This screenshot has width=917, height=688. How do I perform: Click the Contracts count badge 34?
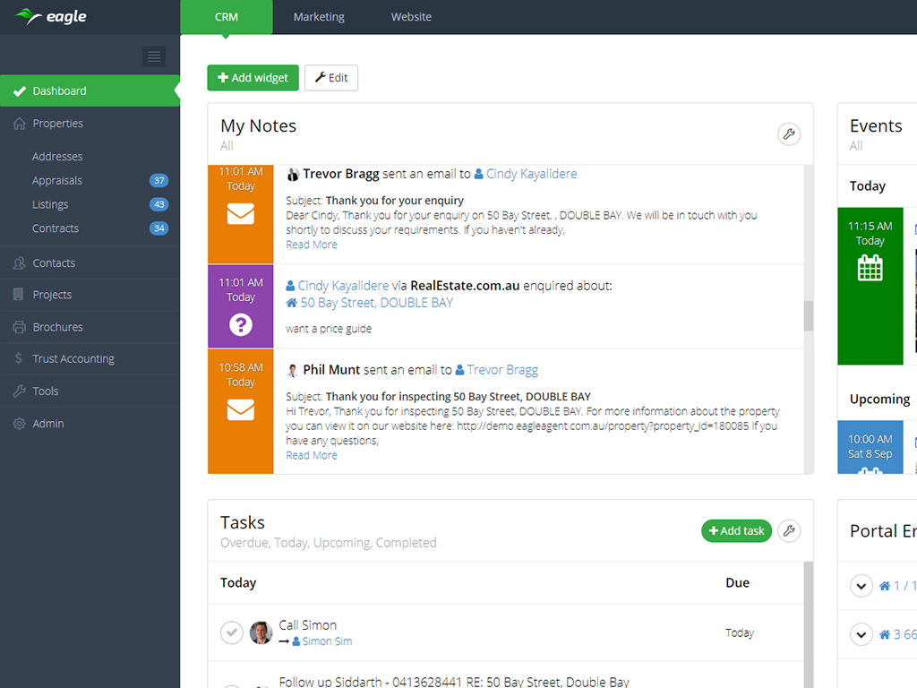(x=159, y=228)
